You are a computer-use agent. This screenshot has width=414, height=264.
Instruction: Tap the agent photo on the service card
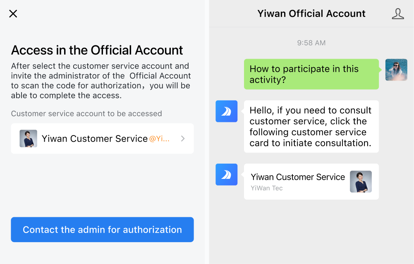[x=361, y=181]
